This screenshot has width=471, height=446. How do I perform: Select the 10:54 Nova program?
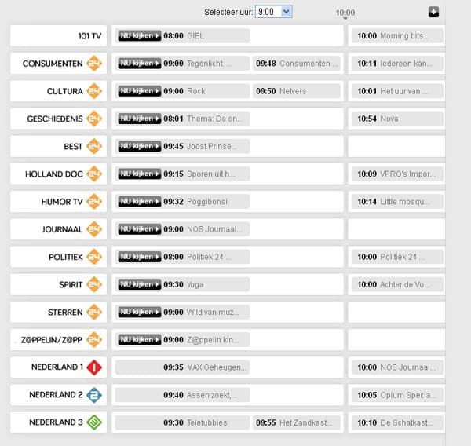click(x=397, y=119)
